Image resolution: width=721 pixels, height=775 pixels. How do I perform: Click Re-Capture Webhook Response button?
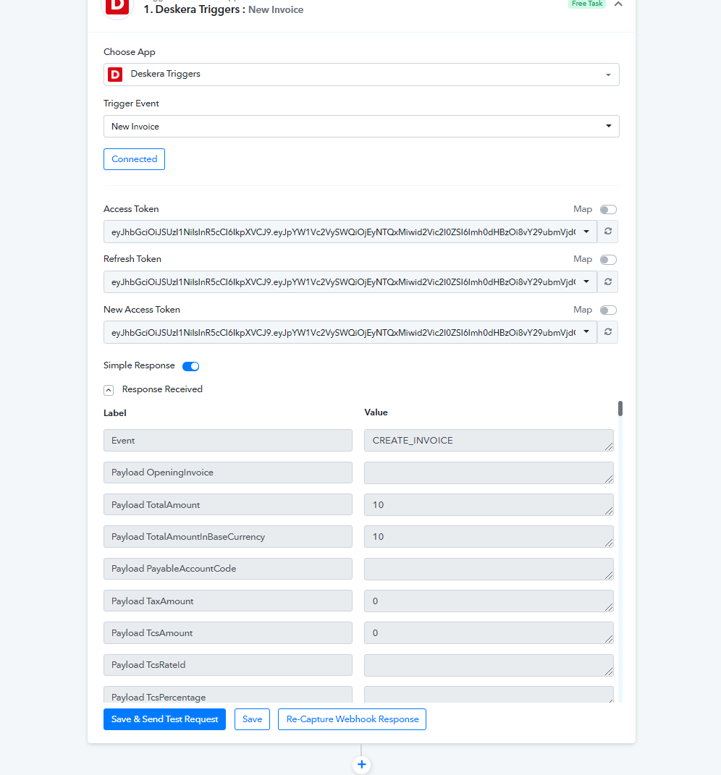point(352,719)
